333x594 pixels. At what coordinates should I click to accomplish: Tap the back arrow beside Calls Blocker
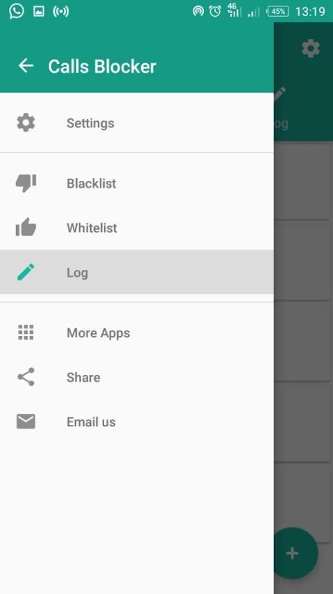tap(26, 65)
